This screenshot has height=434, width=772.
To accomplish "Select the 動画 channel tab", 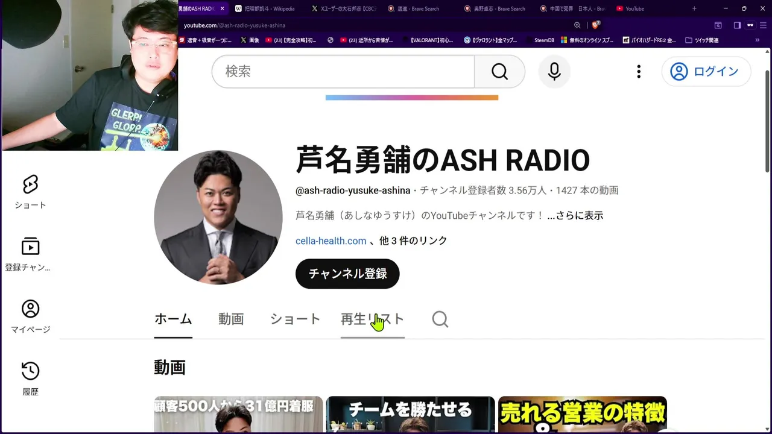I will click(x=231, y=319).
